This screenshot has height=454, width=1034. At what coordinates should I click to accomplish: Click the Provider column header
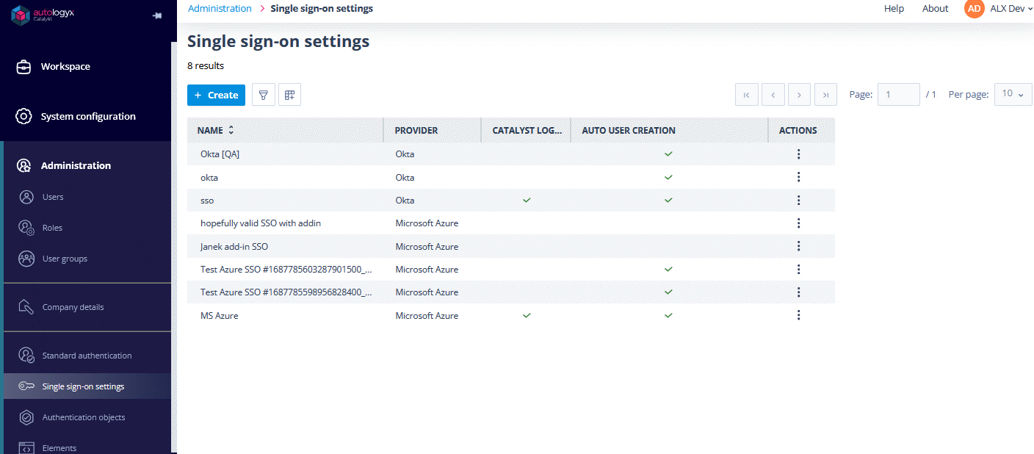432,130
